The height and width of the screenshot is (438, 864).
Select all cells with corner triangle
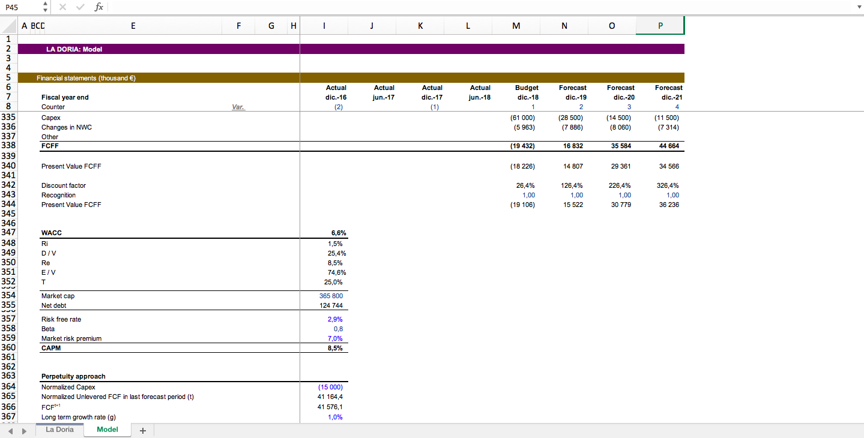point(9,25)
